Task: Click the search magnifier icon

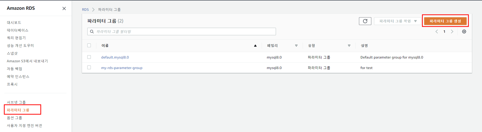Action: click(x=92, y=31)
